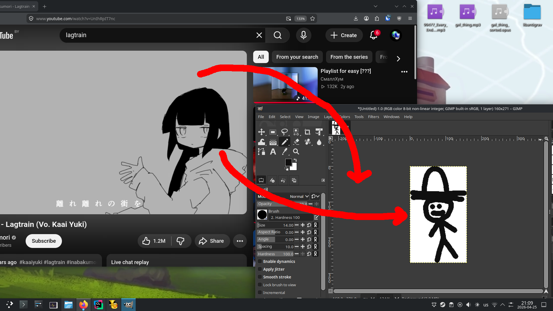This screenshot has height=311, width=553.
Task: Expand the next filter chips arrow on YouTube
Action: click(x=398, y=59)
